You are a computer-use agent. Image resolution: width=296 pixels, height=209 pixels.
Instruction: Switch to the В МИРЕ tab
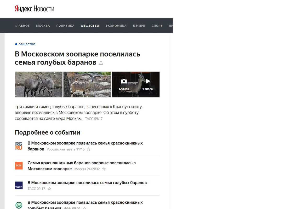(x=139, y=26)
